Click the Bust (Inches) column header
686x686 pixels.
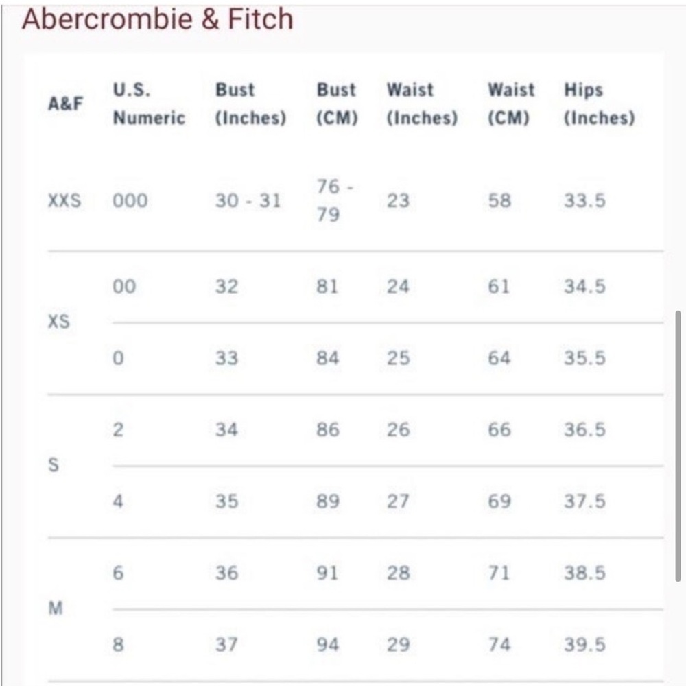tap(250, 104)
